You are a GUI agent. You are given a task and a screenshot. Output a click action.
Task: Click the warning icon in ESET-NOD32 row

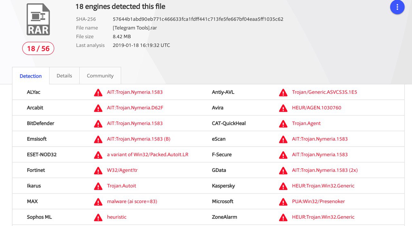(98, 155)
